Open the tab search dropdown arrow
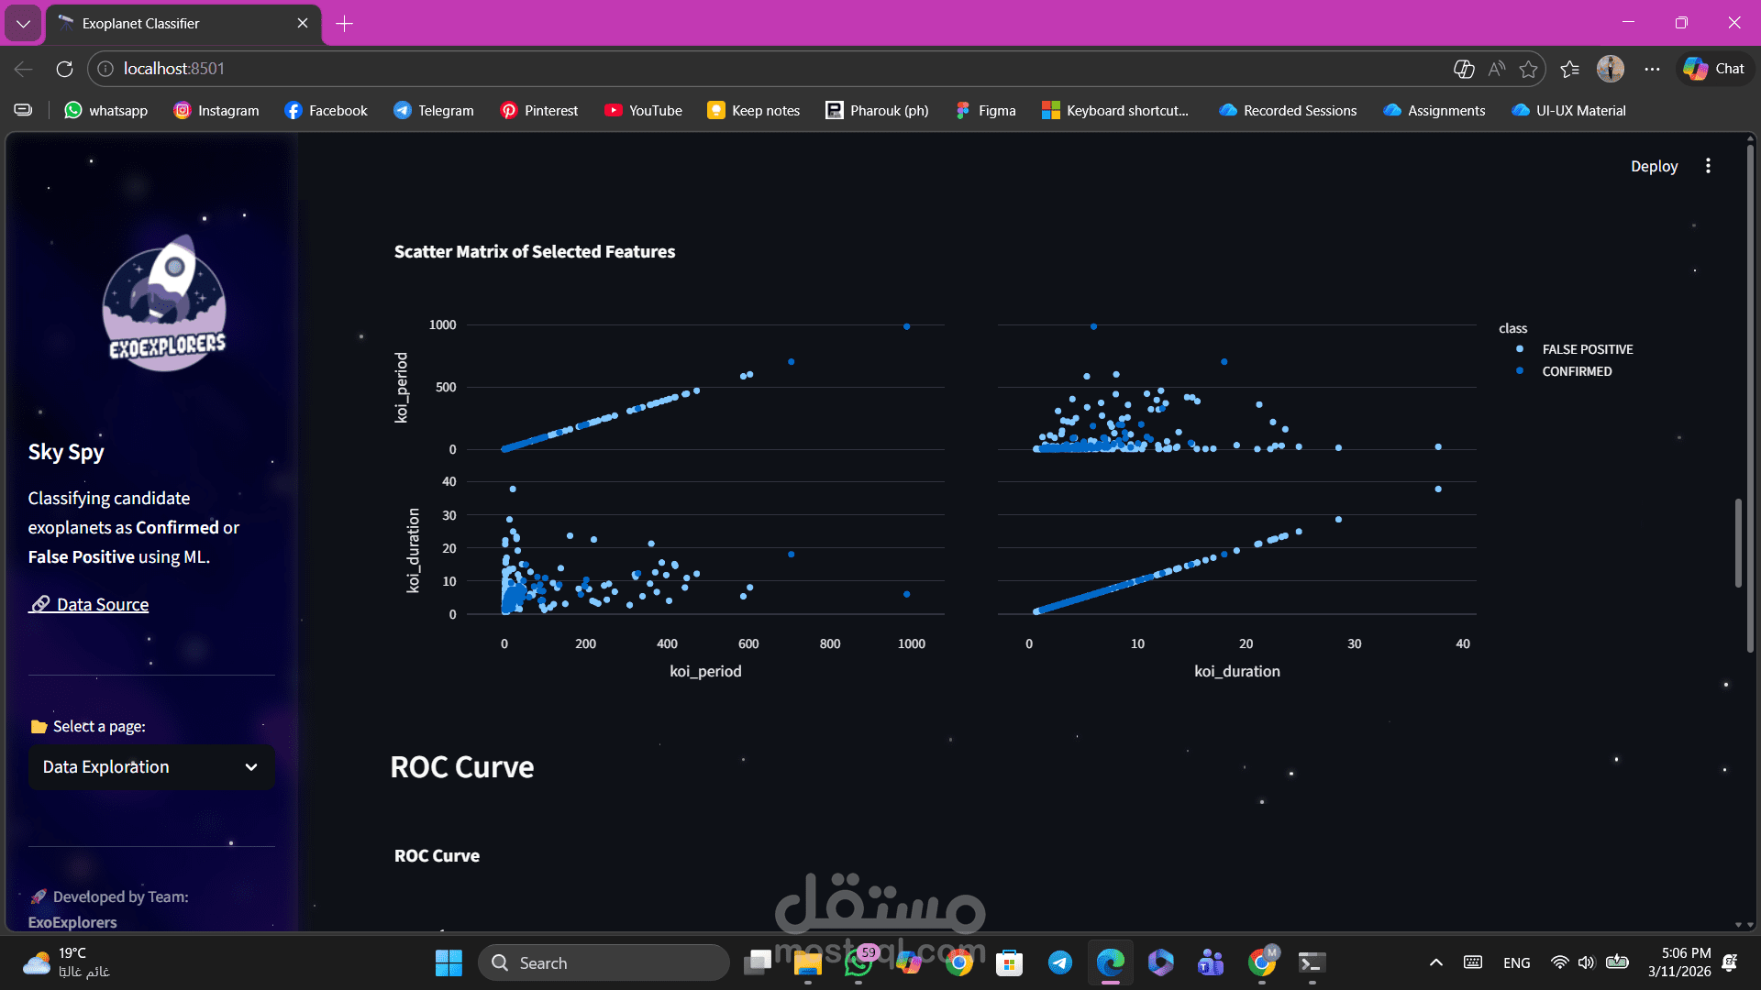 [x=23, y=23]
